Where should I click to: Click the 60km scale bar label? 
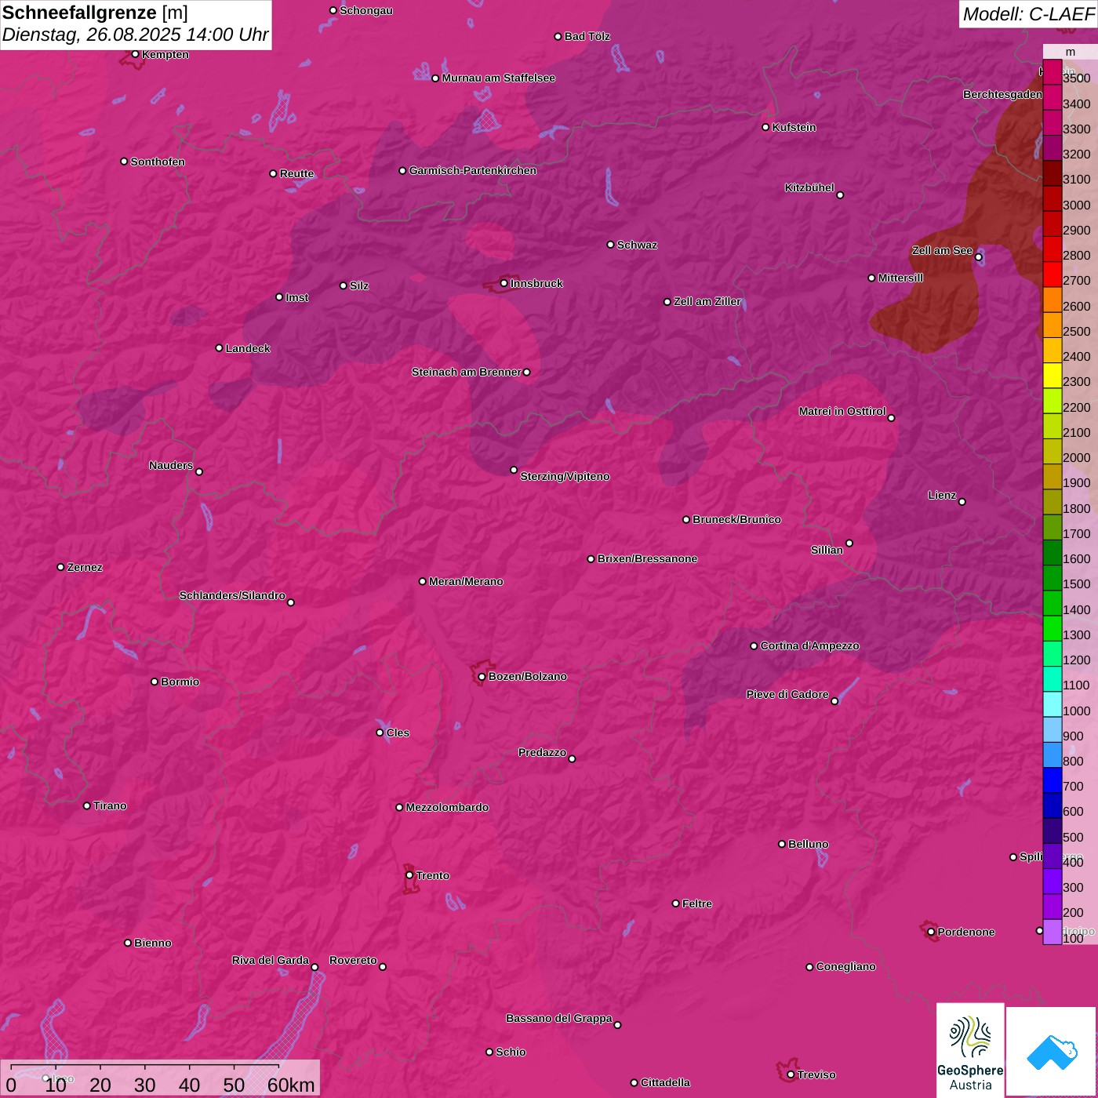pyautogui.click(x=291, y=1085)
